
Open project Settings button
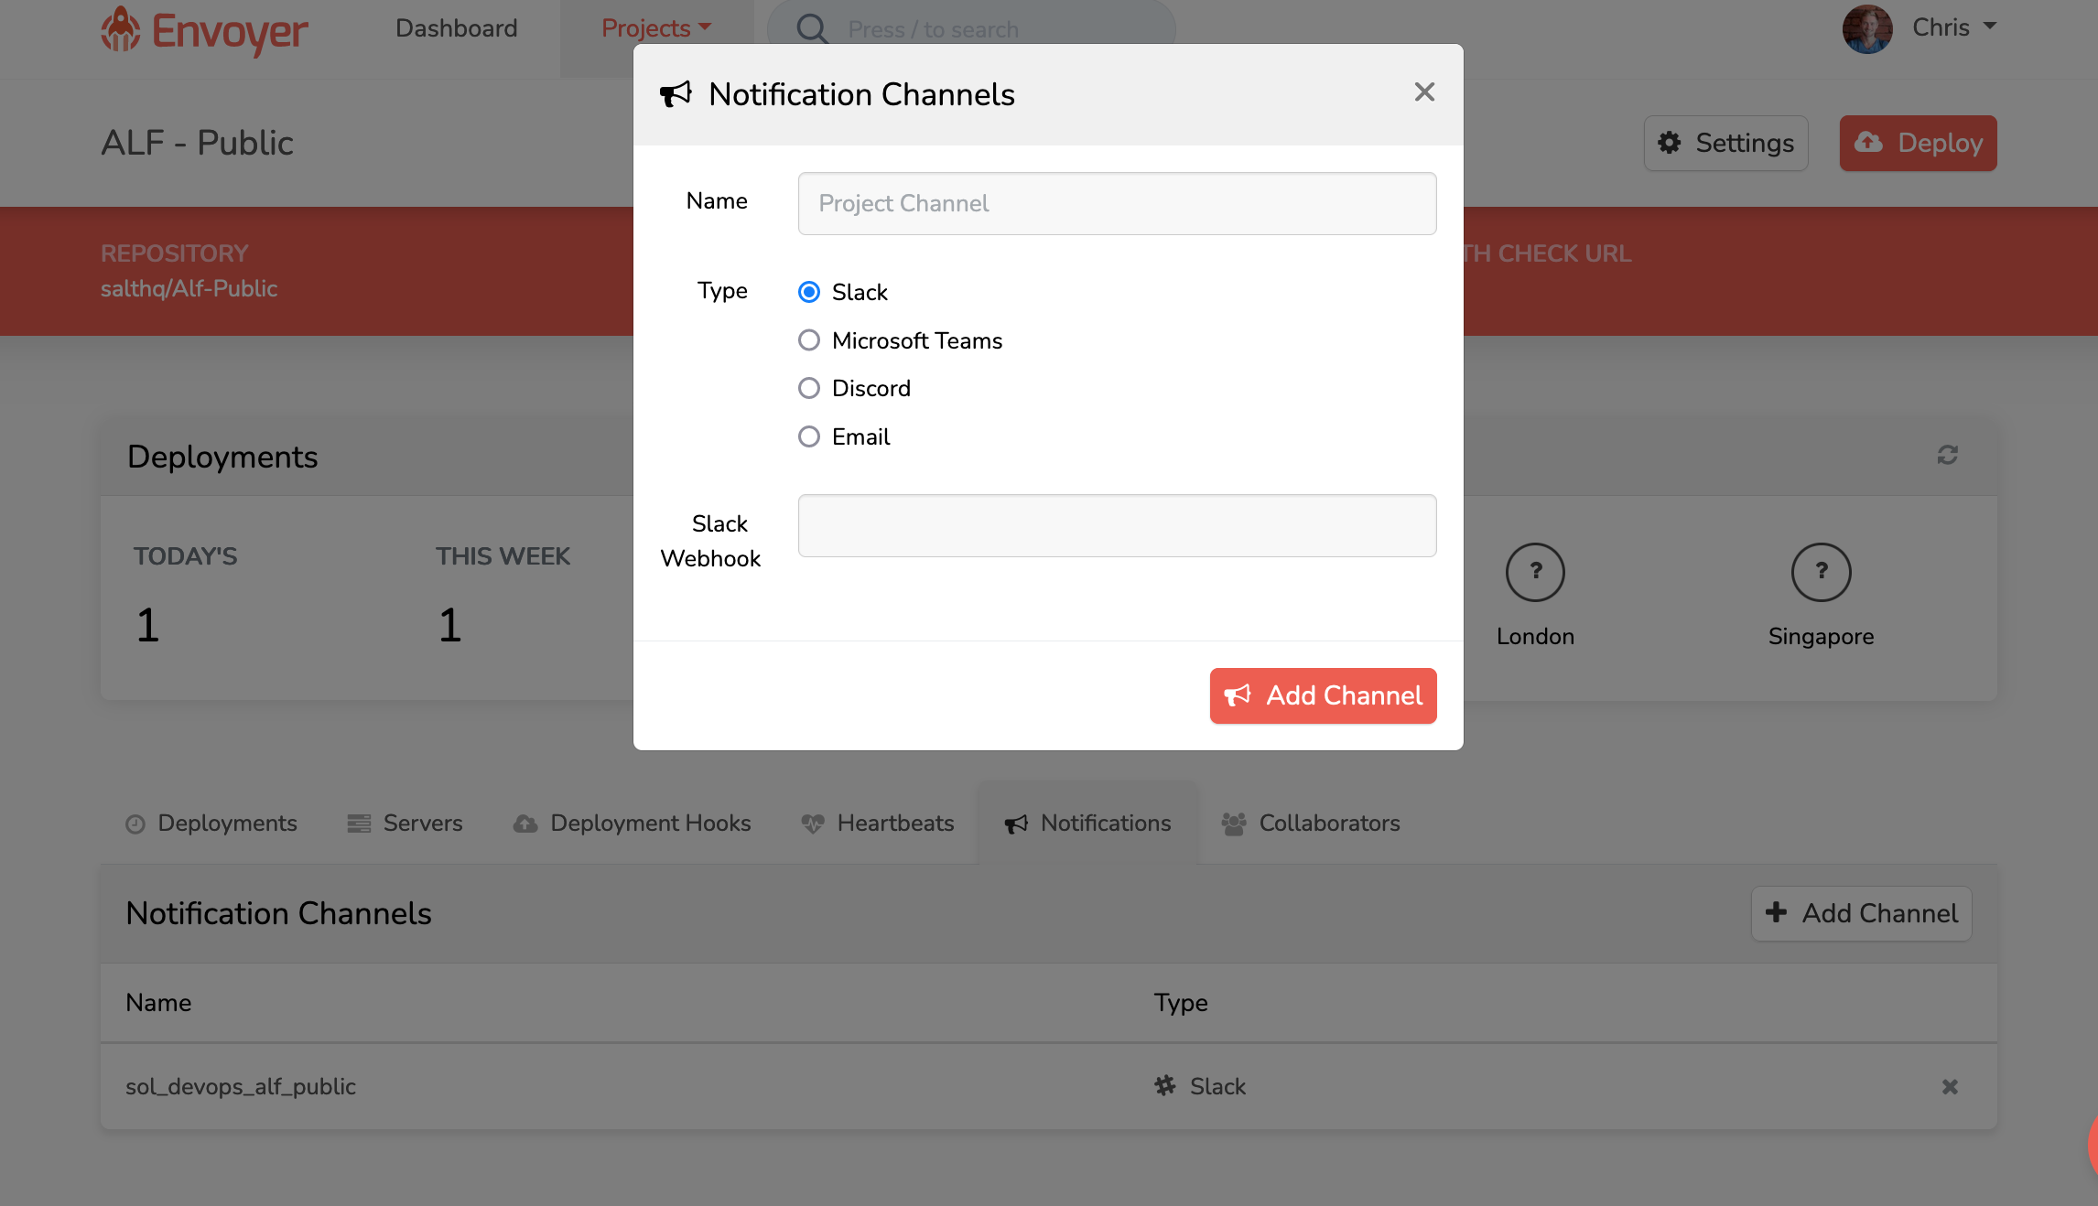[x=1725, y=143]
